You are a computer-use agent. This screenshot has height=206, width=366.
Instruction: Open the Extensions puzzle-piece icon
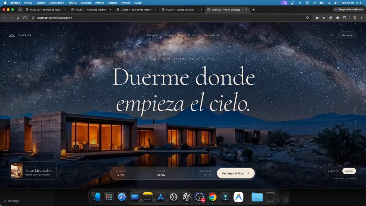point(345,18)
